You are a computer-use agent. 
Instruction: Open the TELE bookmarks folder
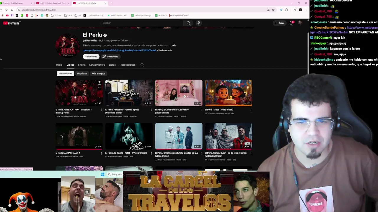click(x=68, y=15)
